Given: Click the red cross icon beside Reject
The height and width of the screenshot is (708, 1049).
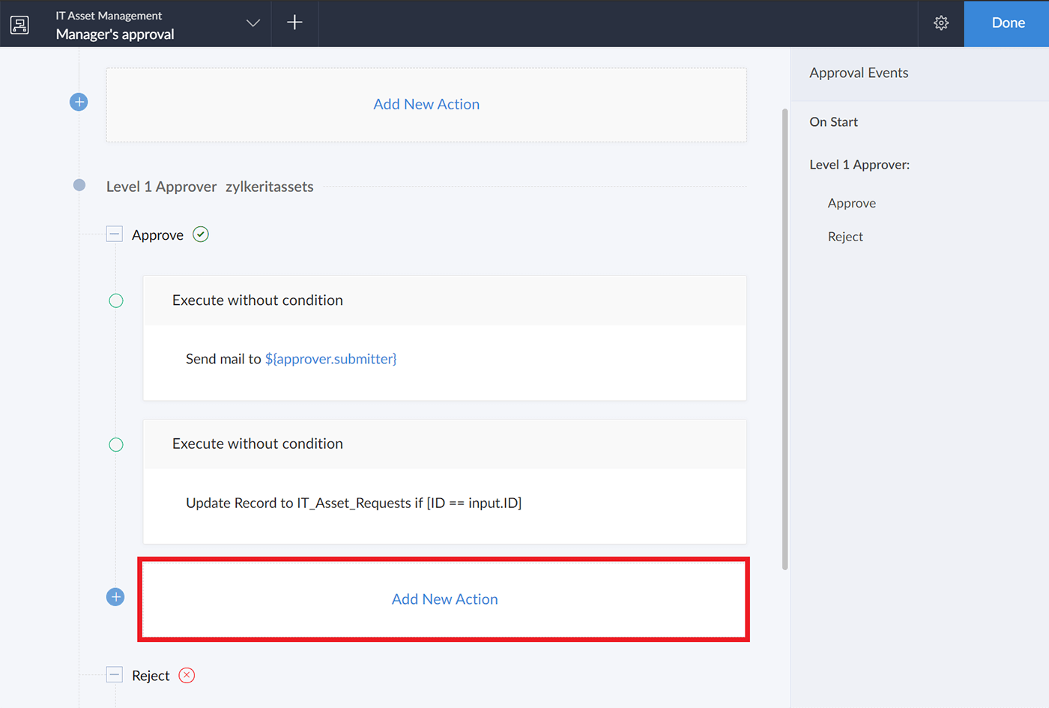Looking at the screenshot, I should pyautogui.click(x=187, y=675).
